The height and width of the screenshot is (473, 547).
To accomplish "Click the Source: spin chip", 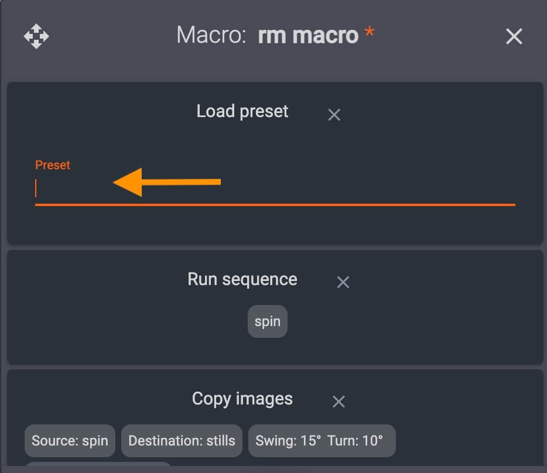I will 69,441.
